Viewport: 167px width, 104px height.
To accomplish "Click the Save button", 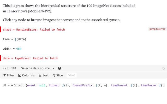I will tap(71, 75).
